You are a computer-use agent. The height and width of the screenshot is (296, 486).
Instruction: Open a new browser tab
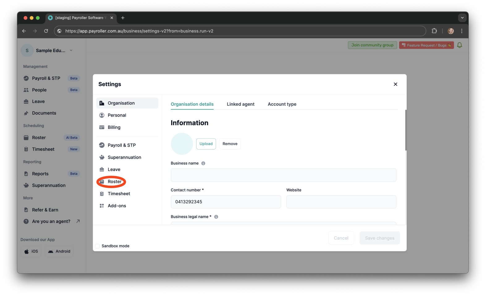click(123, 18)
